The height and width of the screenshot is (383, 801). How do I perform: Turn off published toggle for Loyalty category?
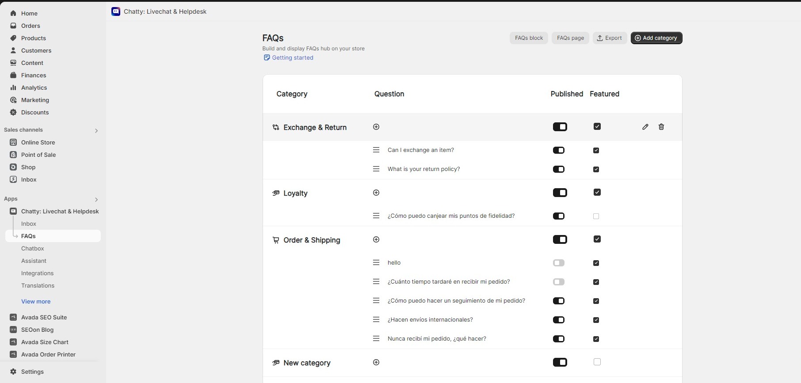tap(560, 193)
